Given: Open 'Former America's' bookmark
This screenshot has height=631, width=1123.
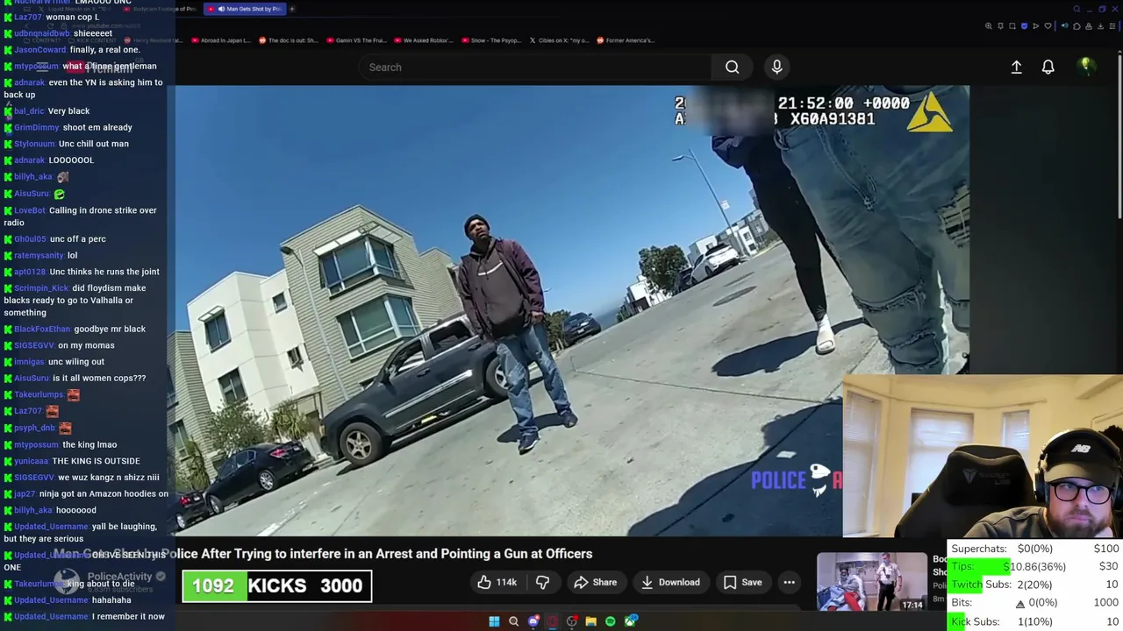Looking at the screenshot, I should click(626, 40).
